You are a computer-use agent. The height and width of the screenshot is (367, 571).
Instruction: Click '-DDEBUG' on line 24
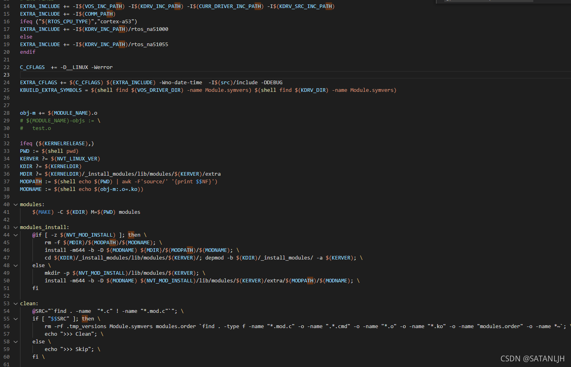click(272, 83)
